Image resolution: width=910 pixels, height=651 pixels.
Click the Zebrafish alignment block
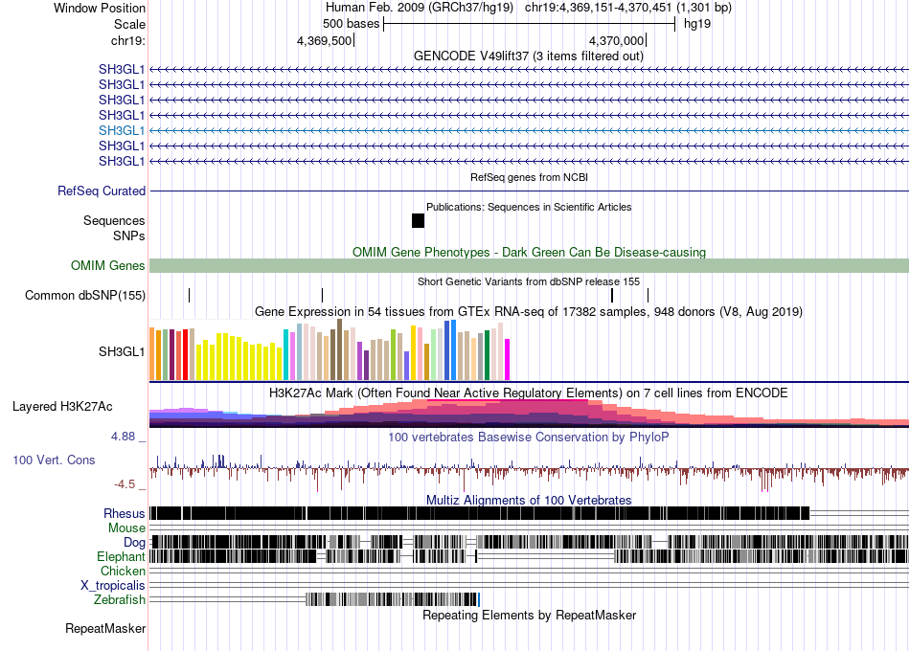pos(393,599)
